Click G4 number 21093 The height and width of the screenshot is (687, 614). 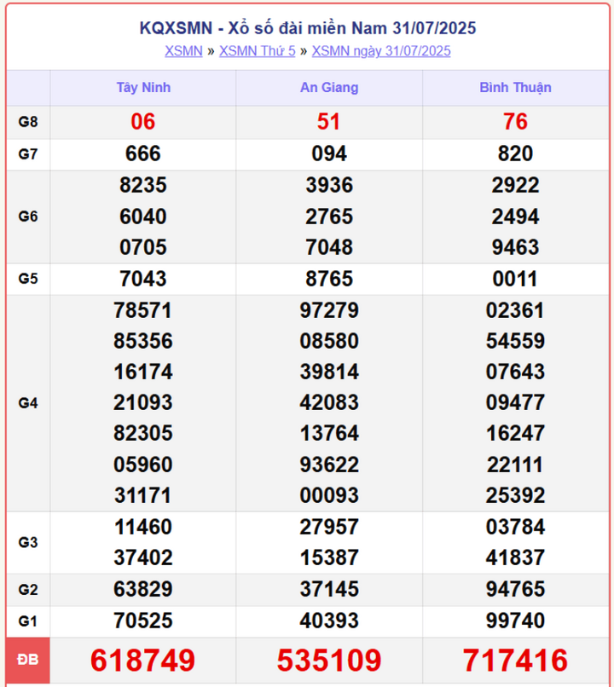pos(143,402)
